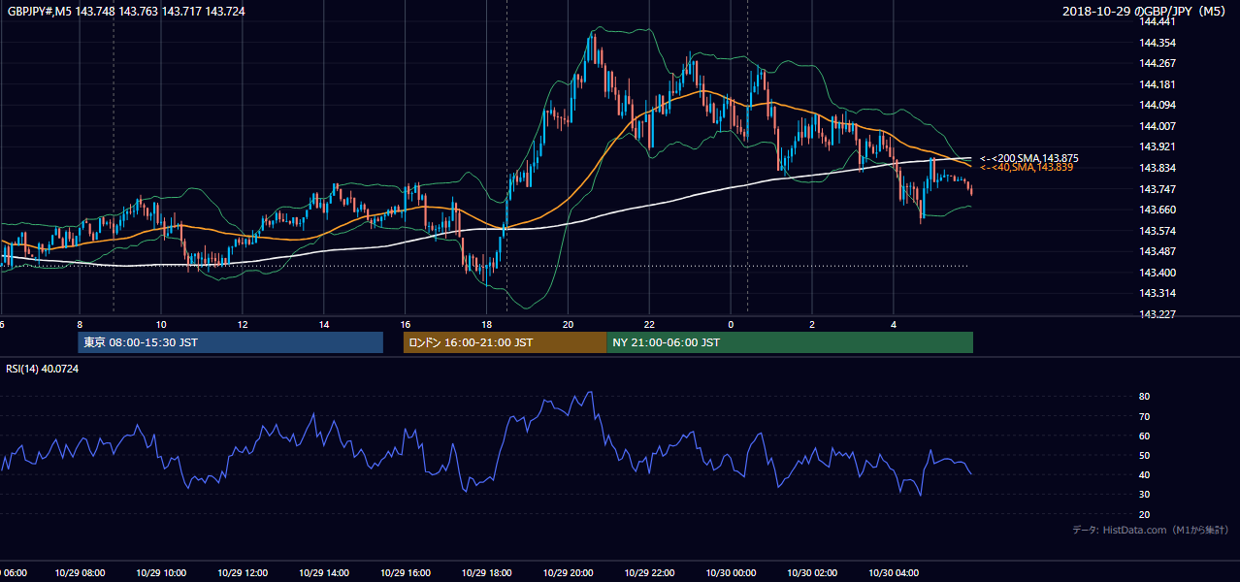Click the 143.834 price axis label
1240x582 pixels.
[1158, 168]
